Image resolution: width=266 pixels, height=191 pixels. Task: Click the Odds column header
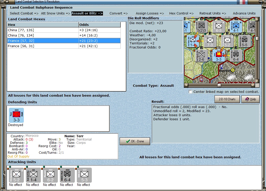(100, 25)
